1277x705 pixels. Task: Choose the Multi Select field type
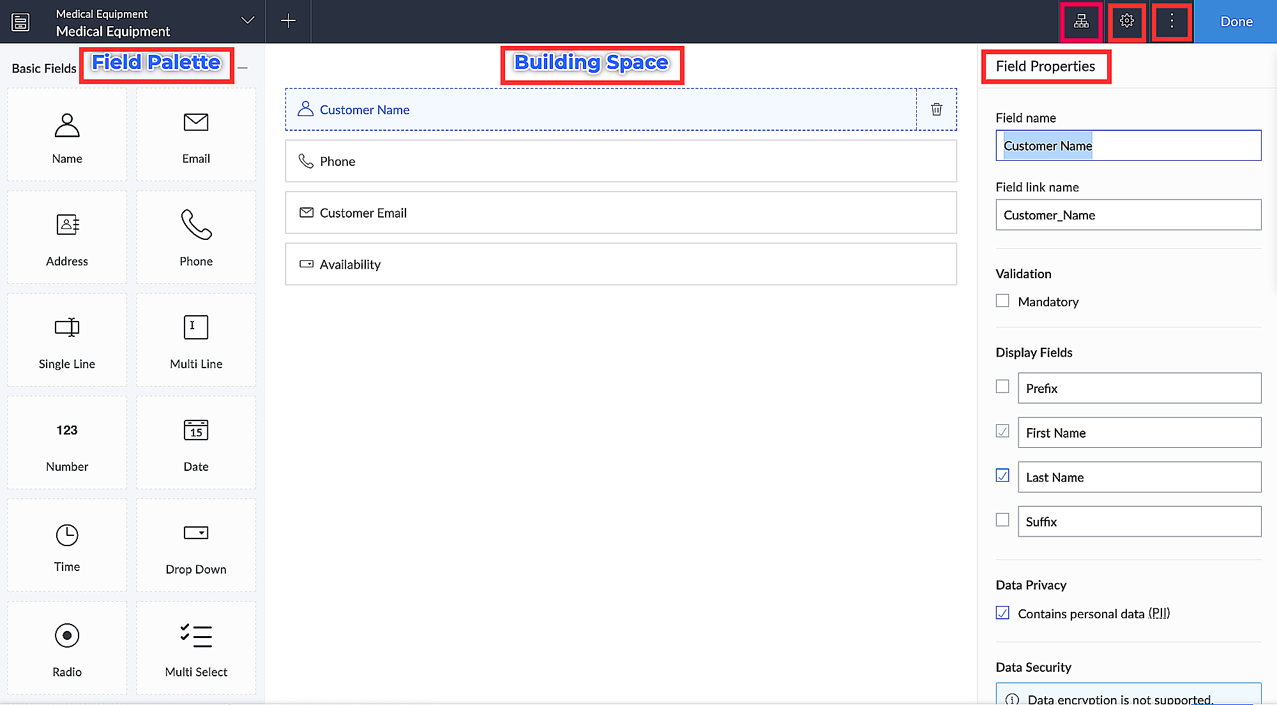coord(196,648)
